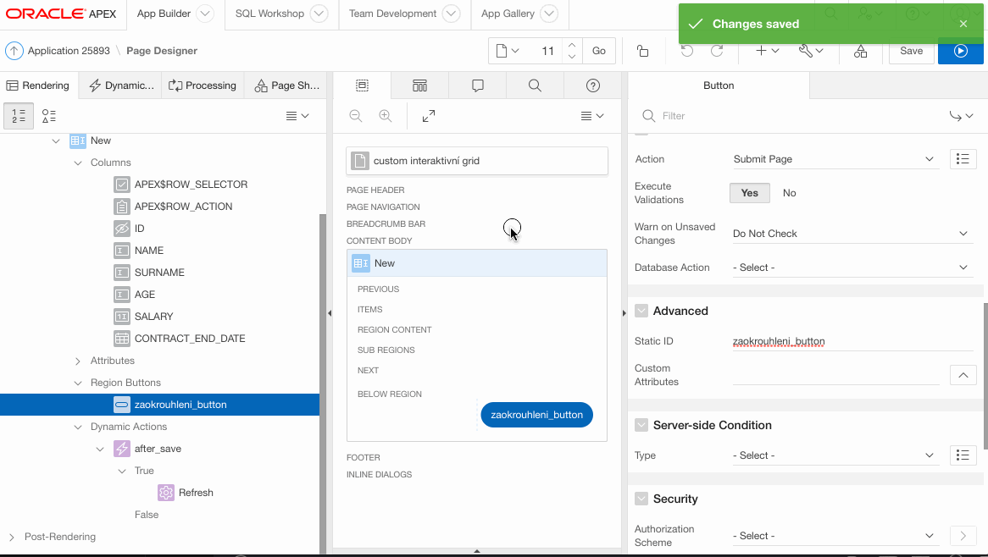The image size is (988, 557).
Task: Zoom in on the layout pane
Action: pyautogui.click(x=386, y=116)
